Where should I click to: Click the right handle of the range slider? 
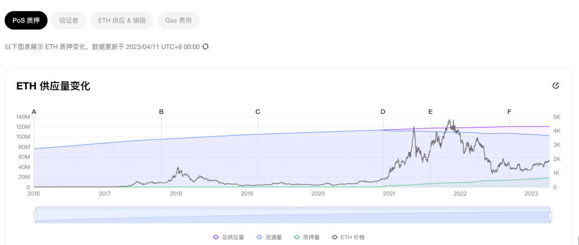click(550, 216)
